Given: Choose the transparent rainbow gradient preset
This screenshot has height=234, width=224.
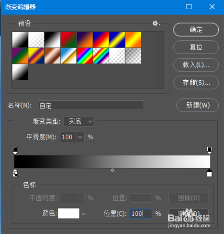Looking at the screenshot, I should click(x=101, y=56).
